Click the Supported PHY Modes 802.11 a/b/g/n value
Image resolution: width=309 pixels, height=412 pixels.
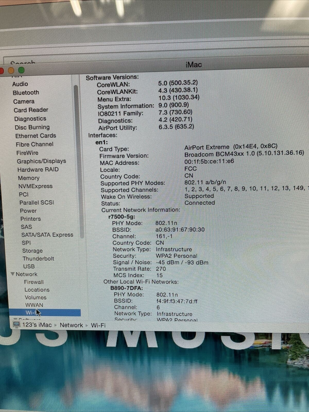[x=205, y=182]
